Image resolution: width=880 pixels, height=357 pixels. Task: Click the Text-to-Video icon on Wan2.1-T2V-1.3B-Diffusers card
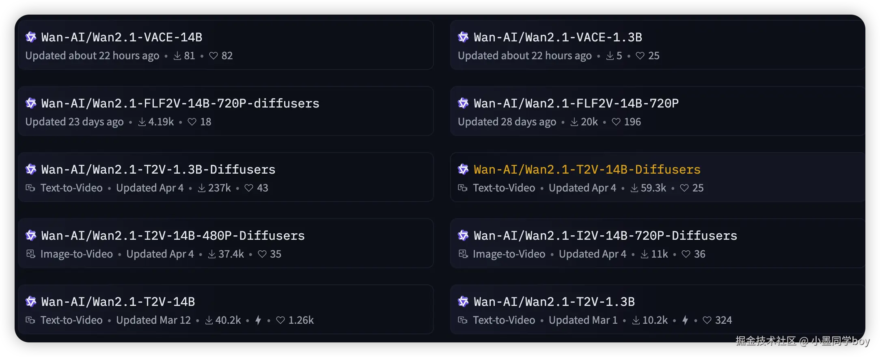coord(30,188)
